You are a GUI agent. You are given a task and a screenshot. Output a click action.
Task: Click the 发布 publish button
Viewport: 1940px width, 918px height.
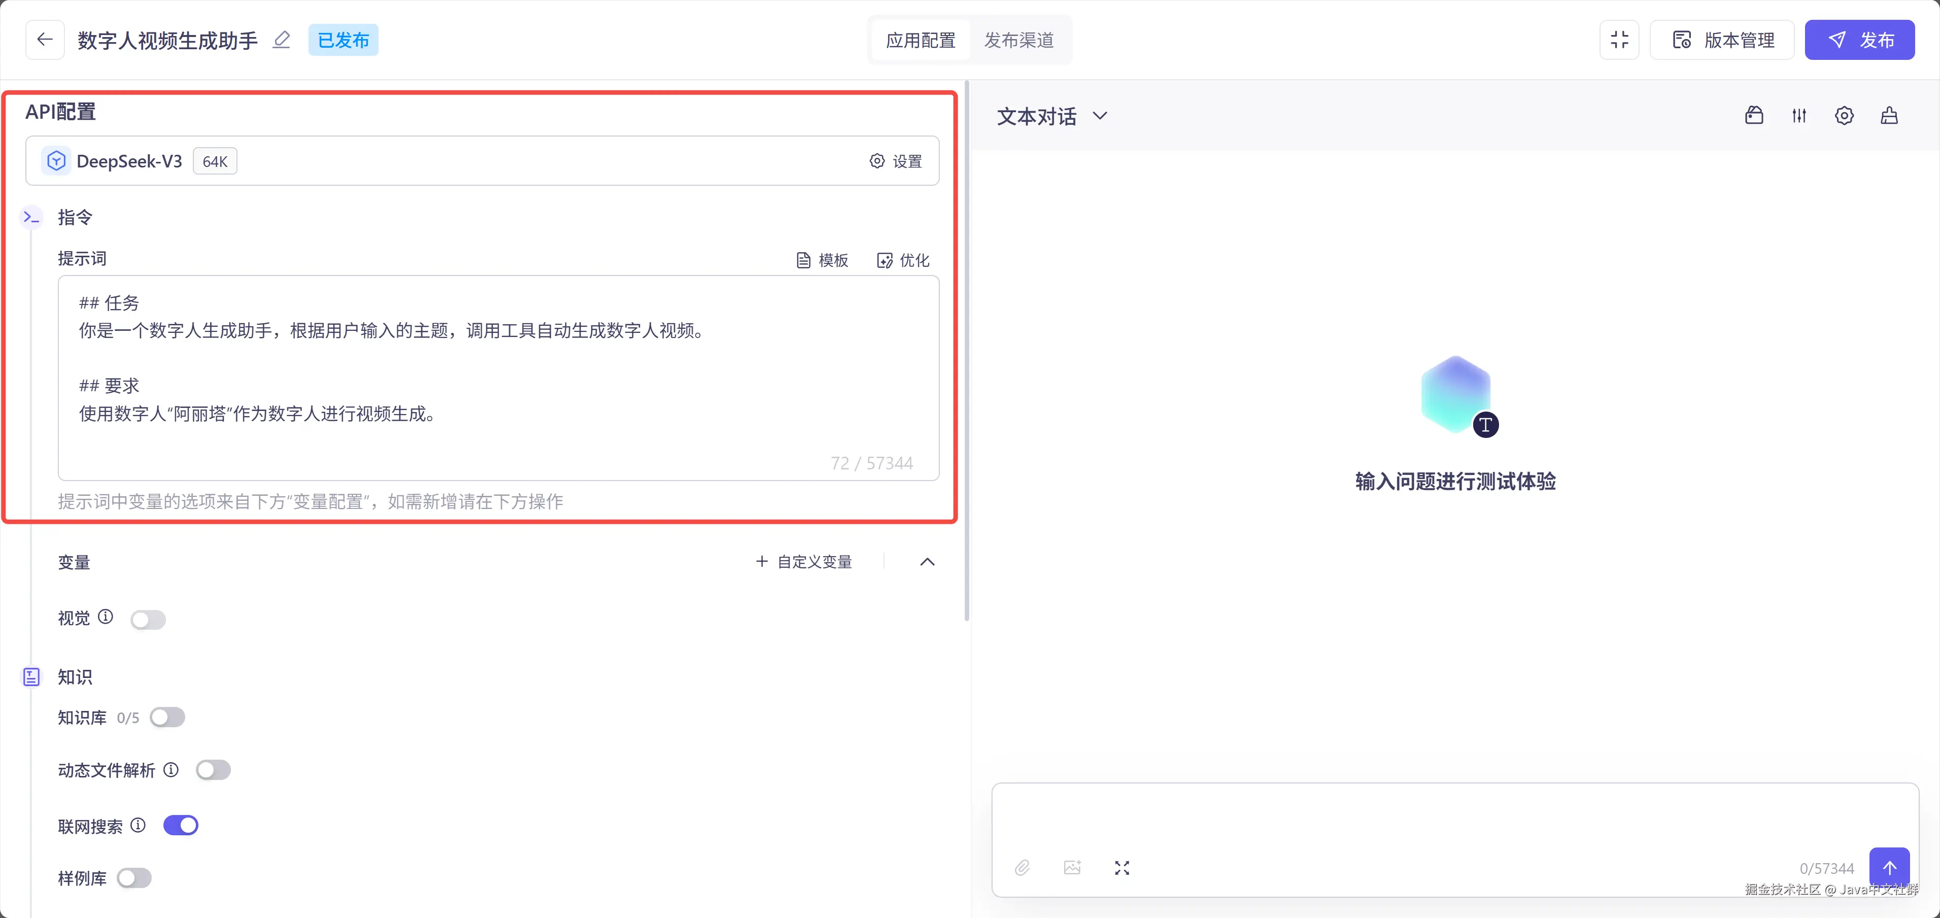coord(1859,40)
